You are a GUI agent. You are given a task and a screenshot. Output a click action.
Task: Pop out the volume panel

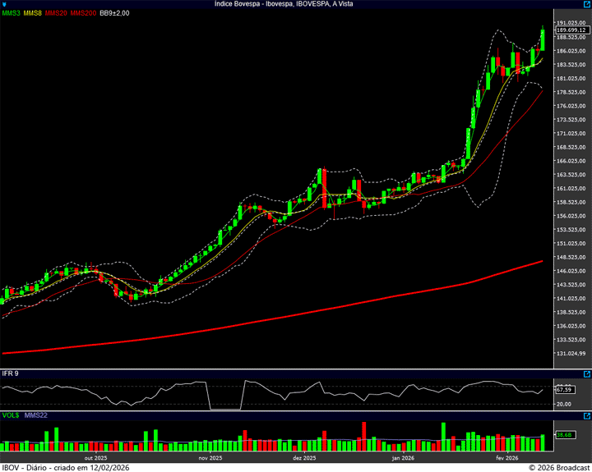(585, 416)
